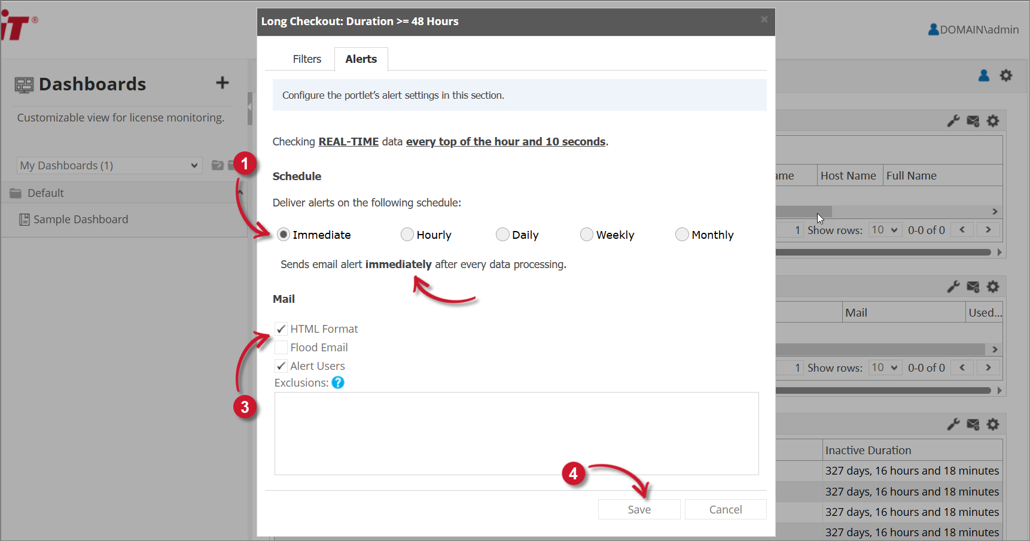Open the gear icon in the top toolbar
The image size is (1030, 541).
pyautogui.click(x=1005, y=75)
